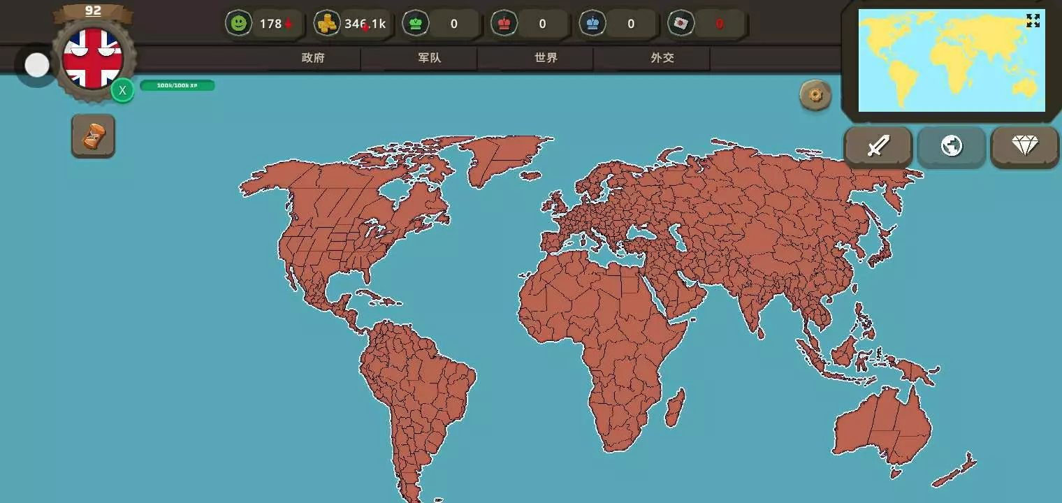1062x503 pixels.
Task: Select the globe map mode button
Action: [x=952, y=146]
